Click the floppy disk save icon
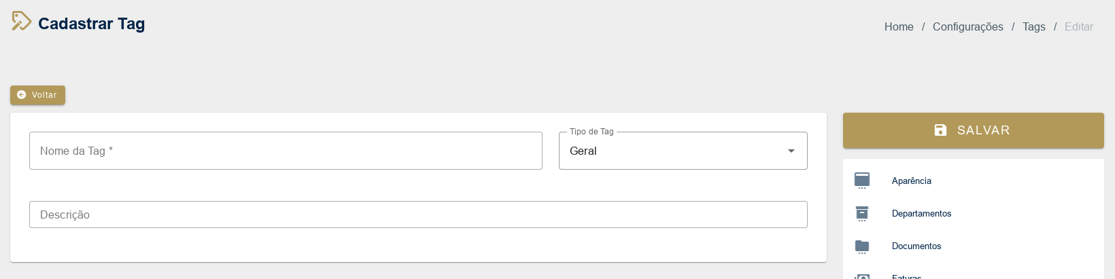 coord(940,130)
